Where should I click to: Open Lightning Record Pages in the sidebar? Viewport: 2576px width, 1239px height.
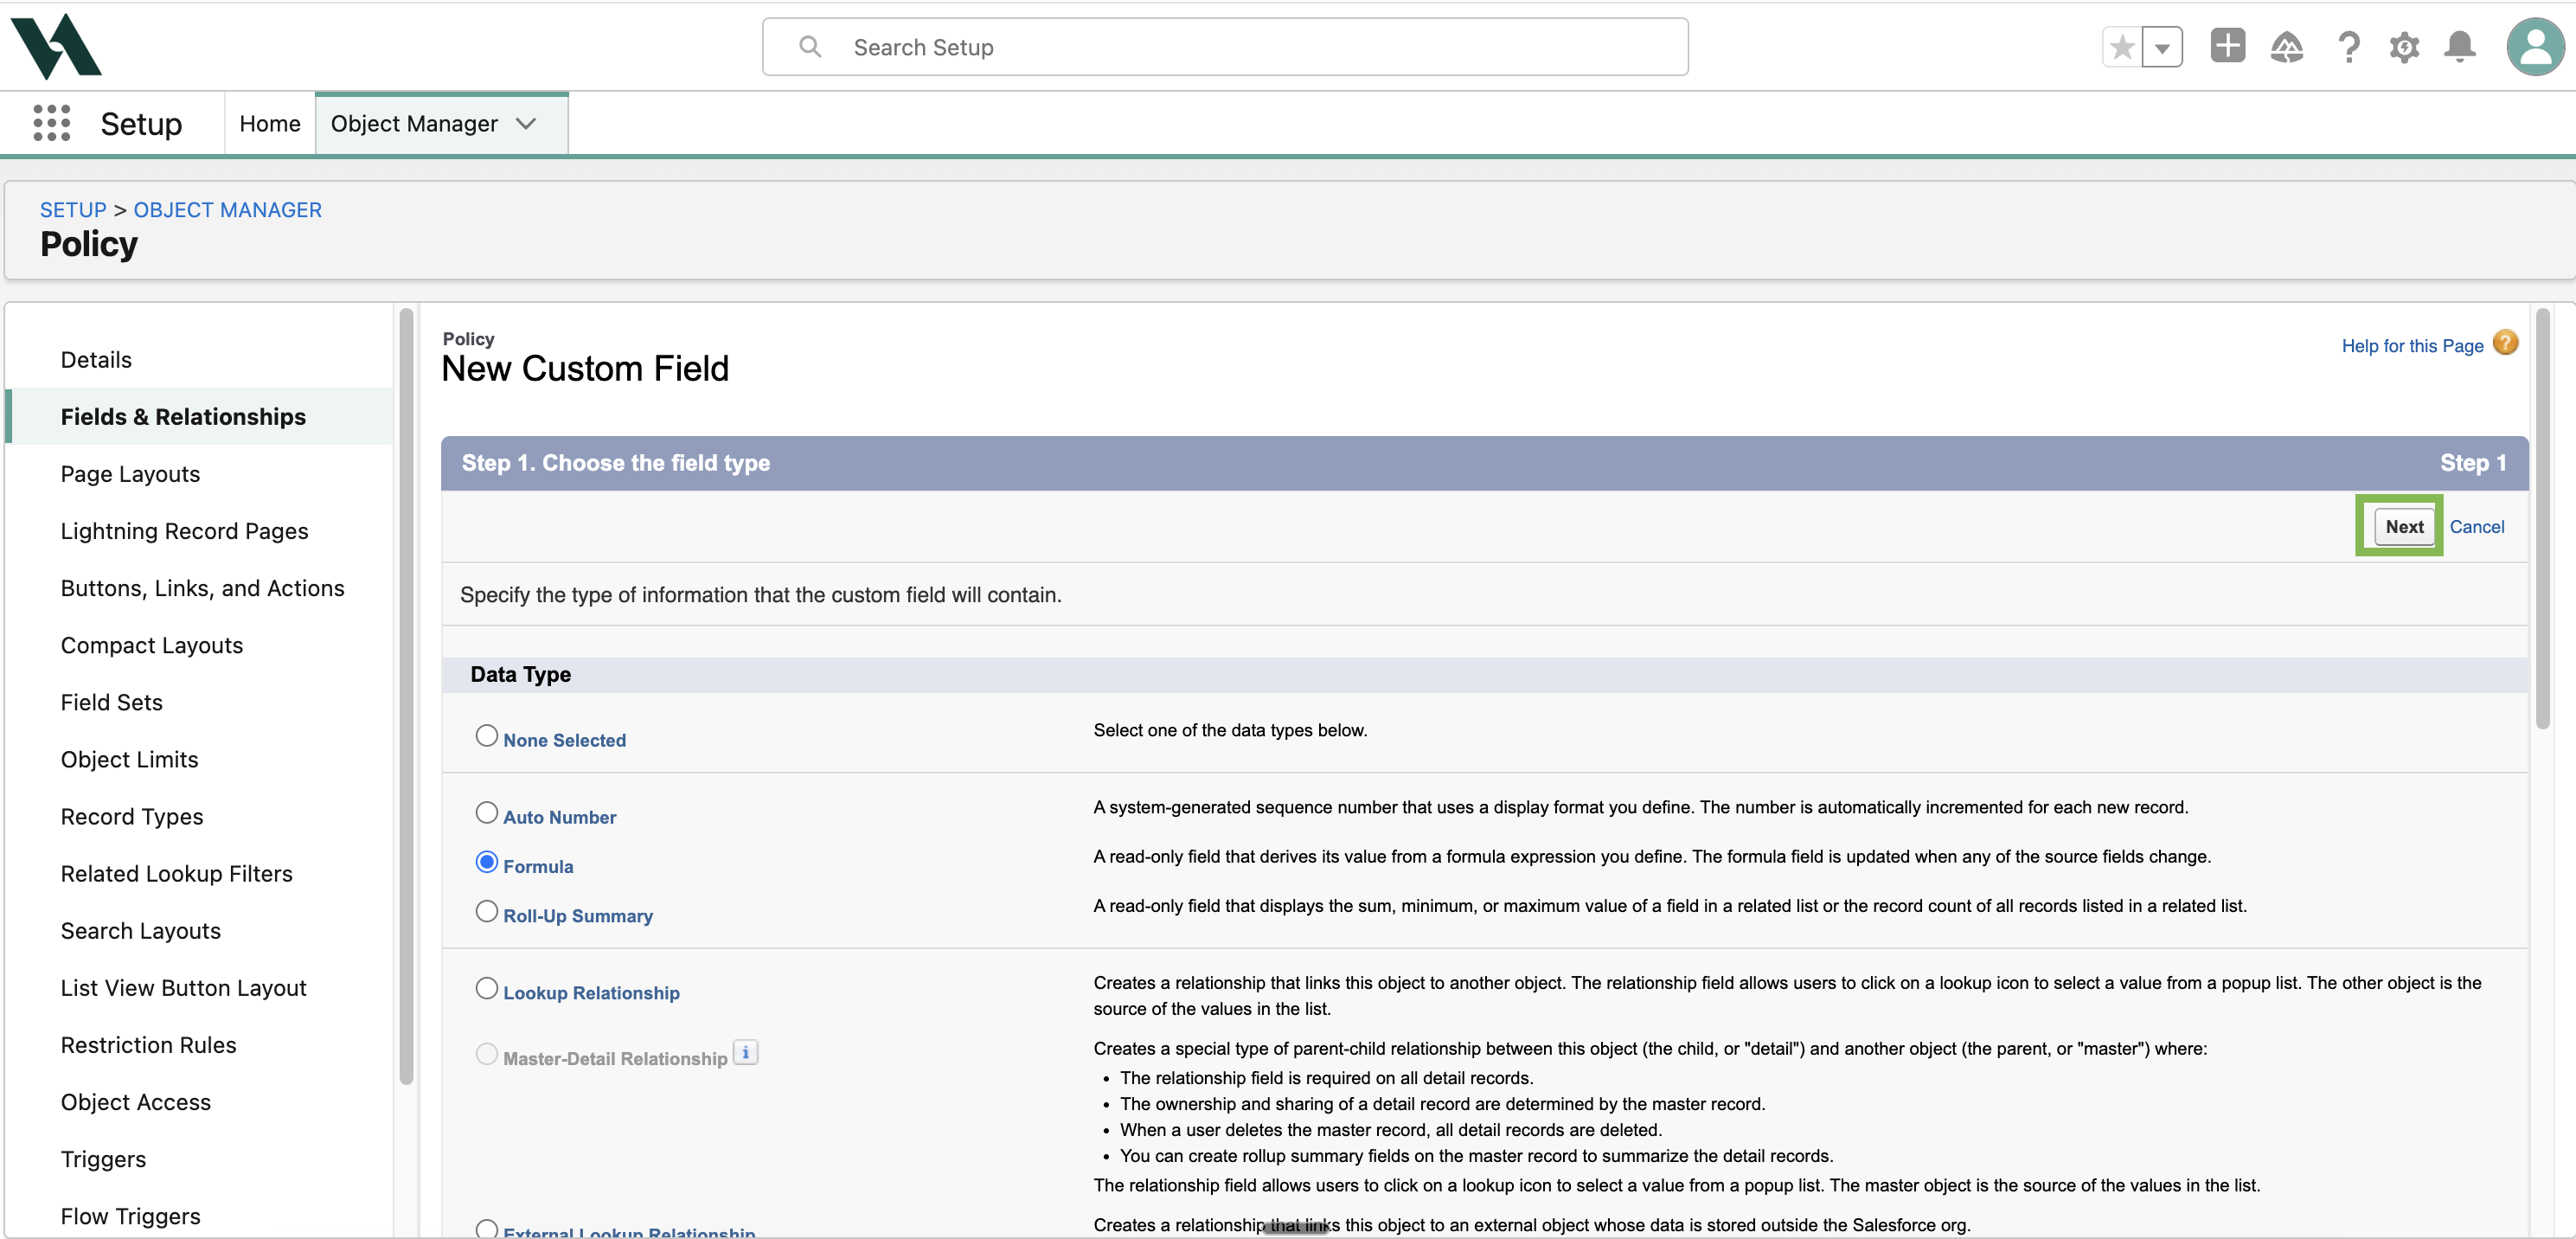pyautogui.click(x=184, y=531)
